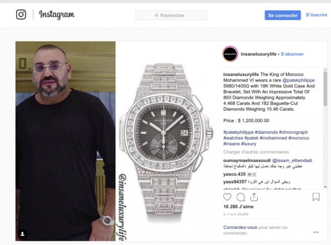
Task: Open the Instagram wordmark home link
Action: pos(57,15)
